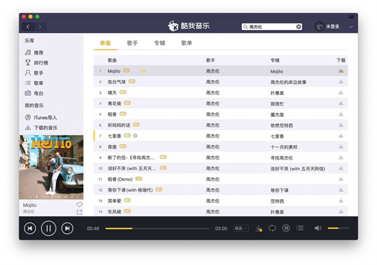Click the Mojito album cover thumbnail

click(51, 167)
